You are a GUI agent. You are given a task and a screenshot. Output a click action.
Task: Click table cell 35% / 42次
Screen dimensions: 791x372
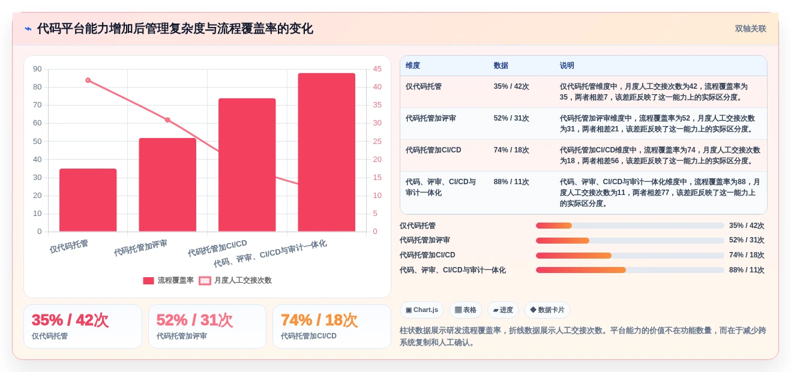[511, 86]
